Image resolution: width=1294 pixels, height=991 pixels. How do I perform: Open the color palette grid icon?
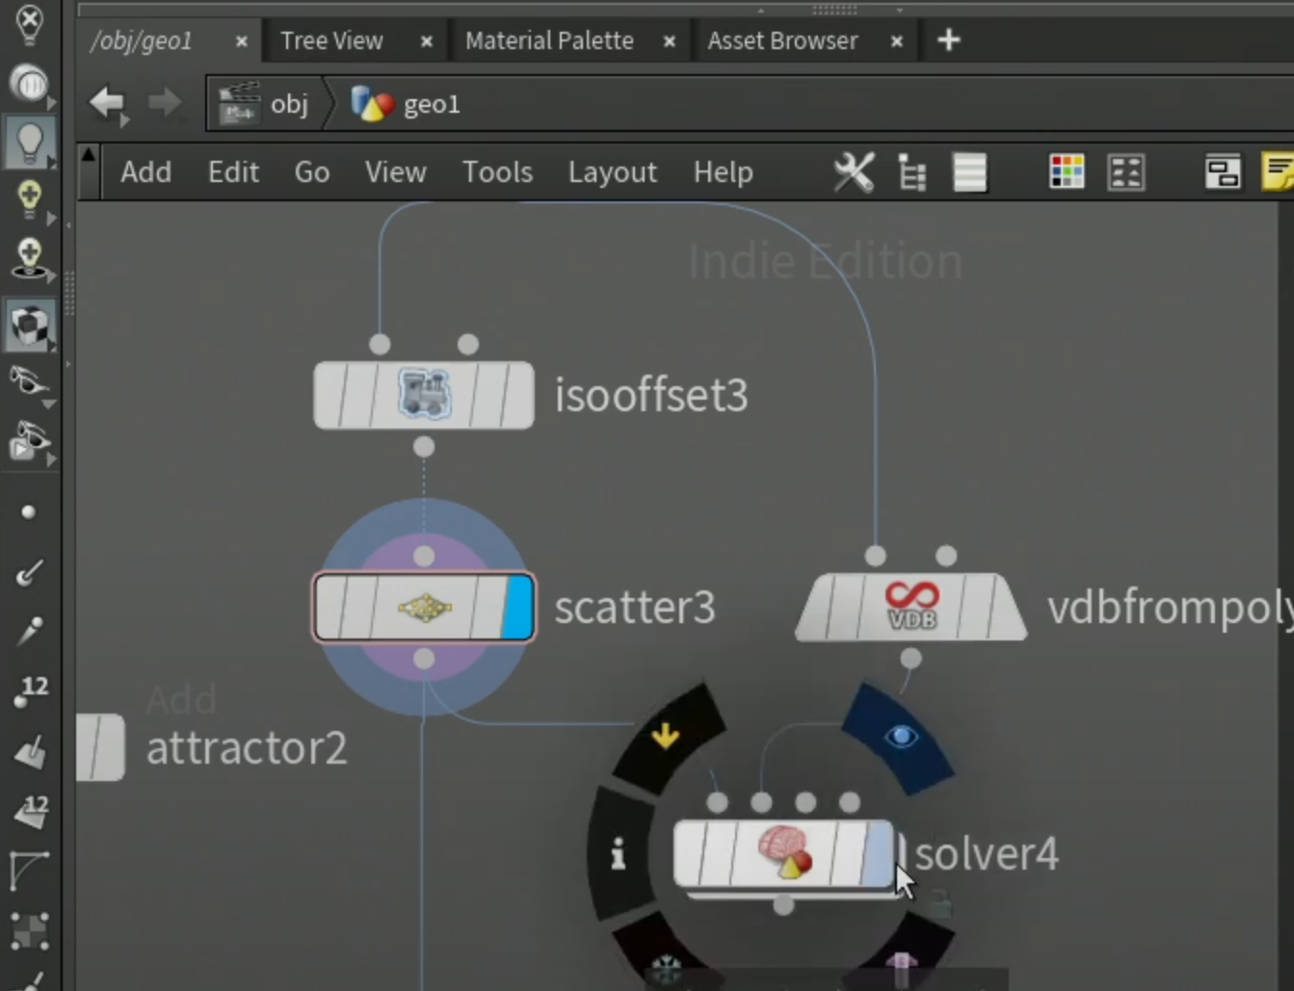[x=1067, y=173]
